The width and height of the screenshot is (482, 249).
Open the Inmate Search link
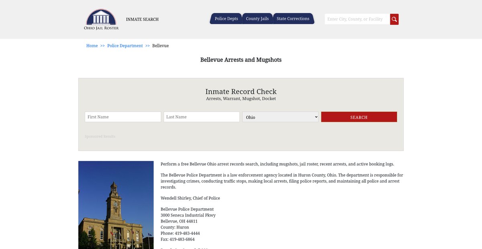[142, 19]
